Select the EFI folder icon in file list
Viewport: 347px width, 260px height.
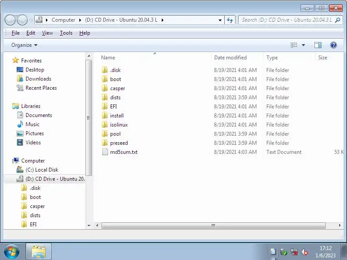coord(105,106)
